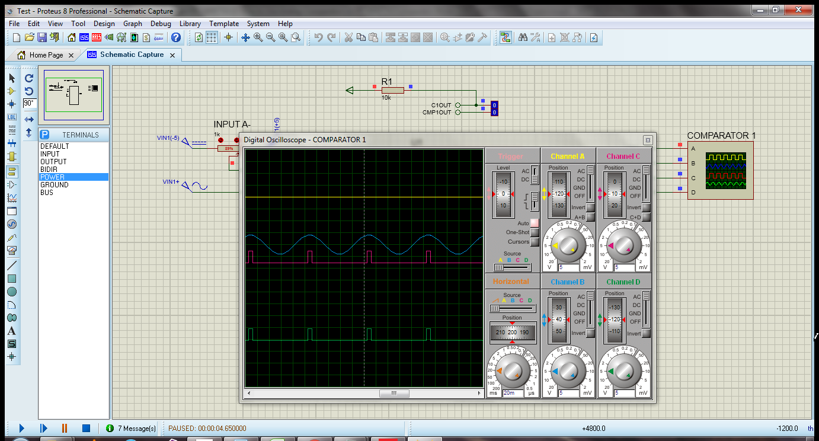Click the Bill of Materials toolbar icon
Screen dimensions: 819x441
146,37
